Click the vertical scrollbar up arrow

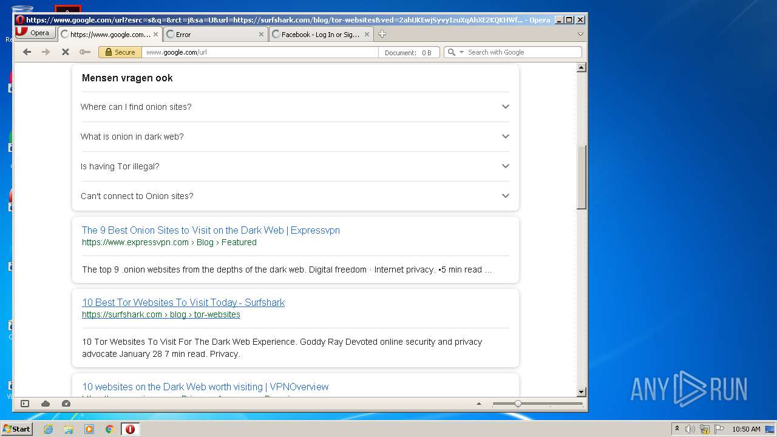click(x=581, y=67)
